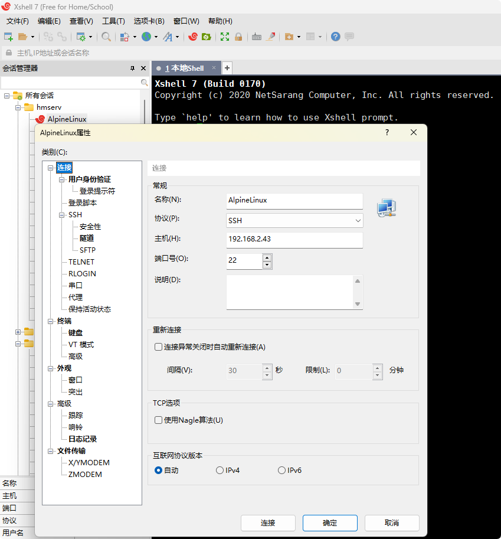Screen dimensions: 501x539
Task: Click the padlock lock-screen toolbar icon
Action: (x=238, y=37)
